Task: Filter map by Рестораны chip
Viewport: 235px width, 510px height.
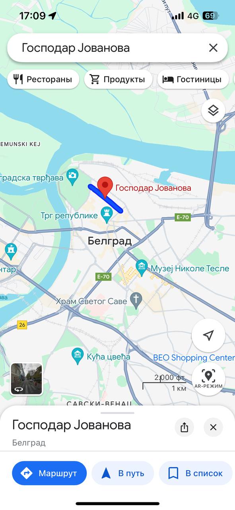Action: click(43, 79)
